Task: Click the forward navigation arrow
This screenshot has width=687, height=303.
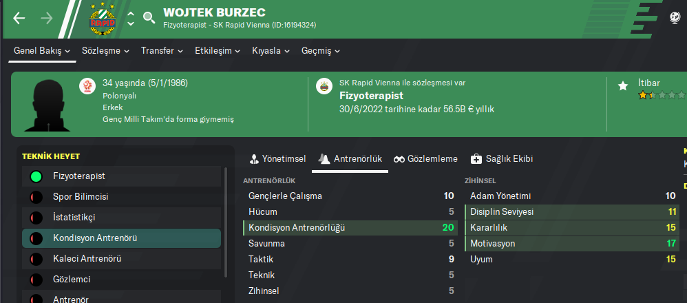Action: (47, 18)
